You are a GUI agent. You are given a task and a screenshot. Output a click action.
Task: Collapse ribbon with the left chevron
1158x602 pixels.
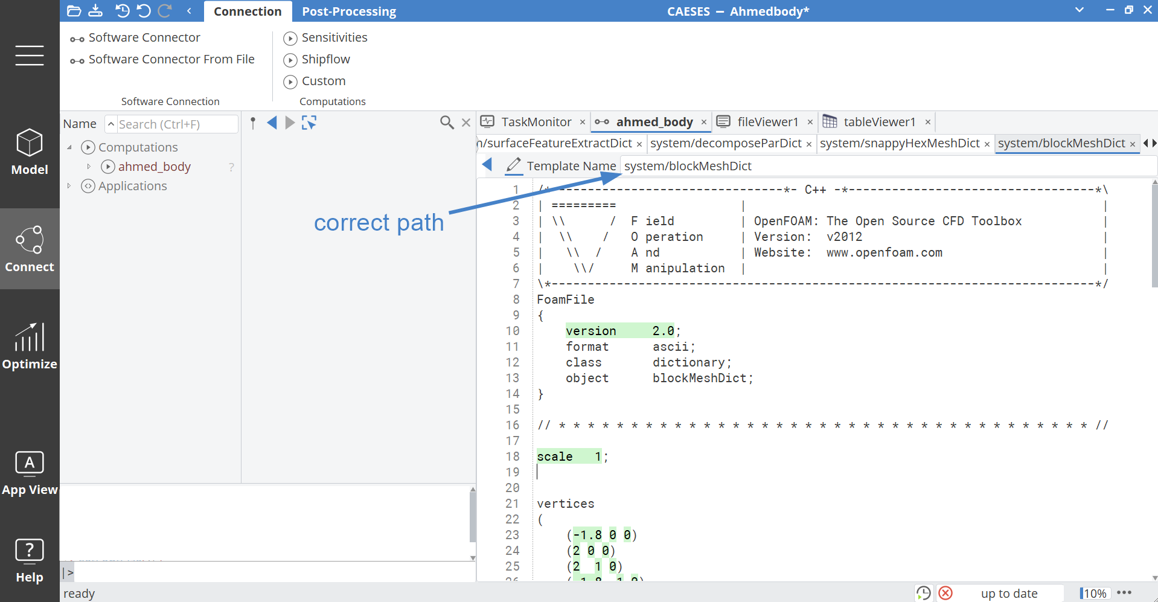pyautogui.click(x=189, y=11)
